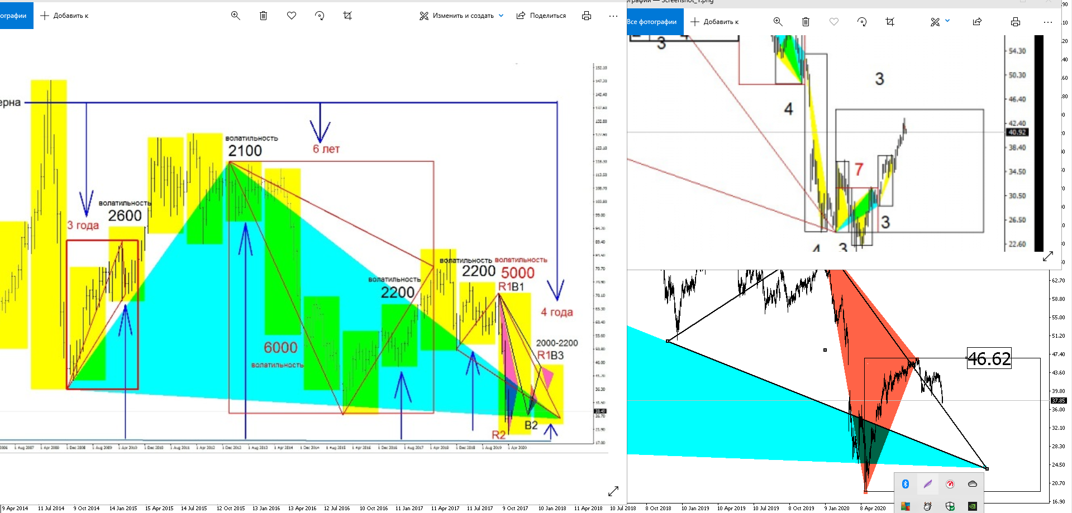This screenshot has height=513, width=1072.
Task: Click the '13 Jan 2016' date on the chart axis
Action: [266, 509]
